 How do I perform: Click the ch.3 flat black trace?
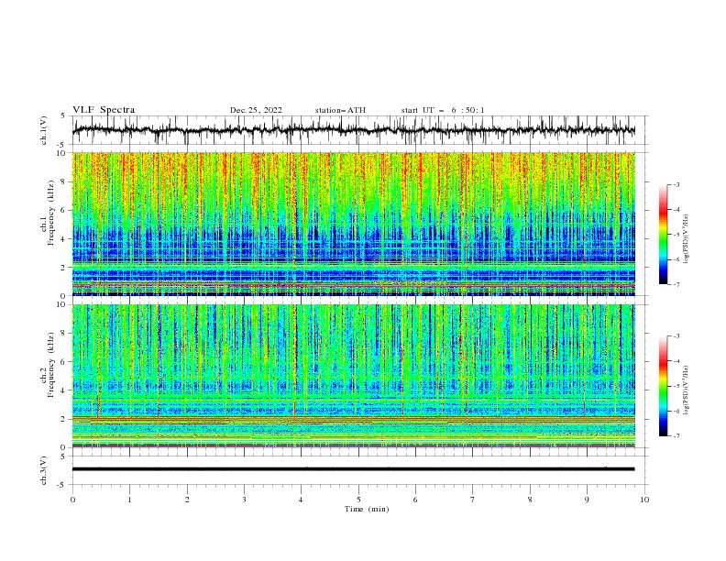click(x=354, y=469)
